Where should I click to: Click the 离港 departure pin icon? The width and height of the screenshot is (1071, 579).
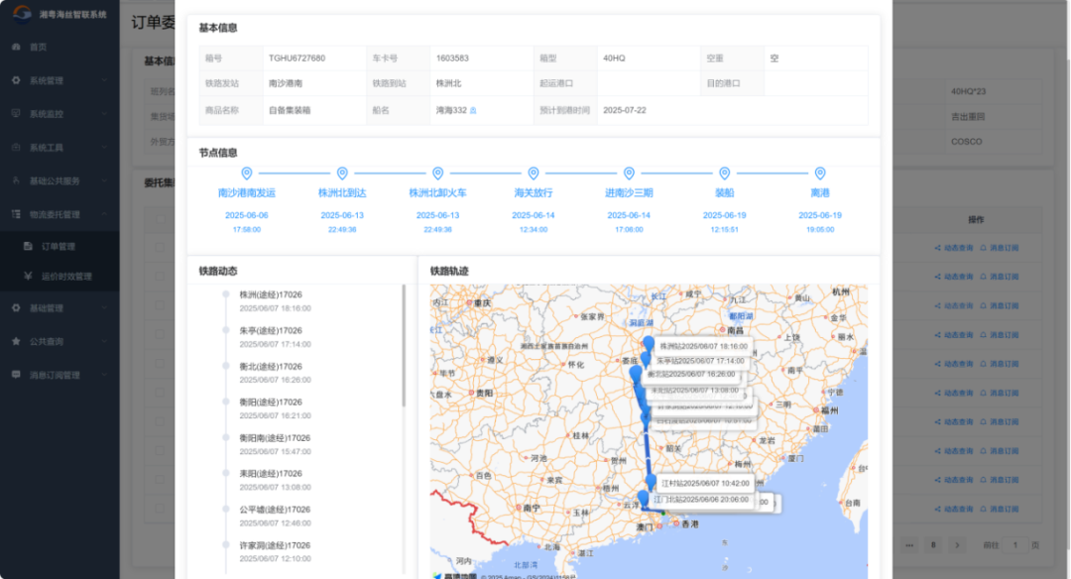[820, 174]
